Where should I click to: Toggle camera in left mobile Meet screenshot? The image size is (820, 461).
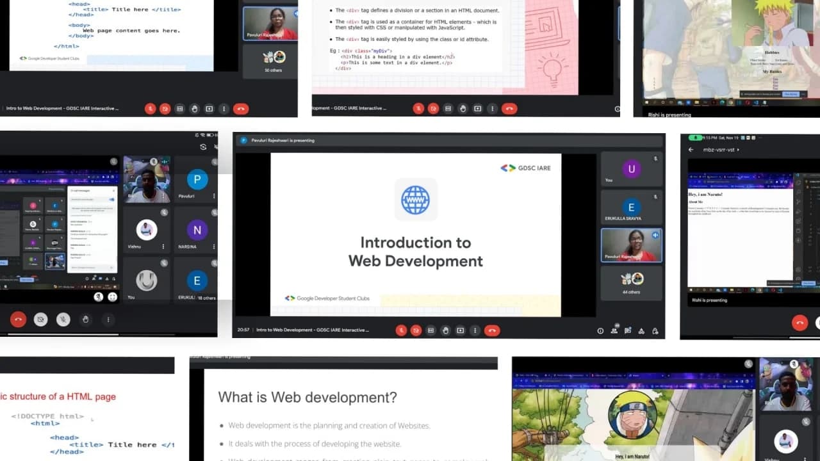tap(40, 319)
